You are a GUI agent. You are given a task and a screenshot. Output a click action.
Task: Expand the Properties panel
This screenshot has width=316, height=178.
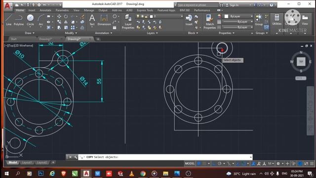[x=227, y=33]
